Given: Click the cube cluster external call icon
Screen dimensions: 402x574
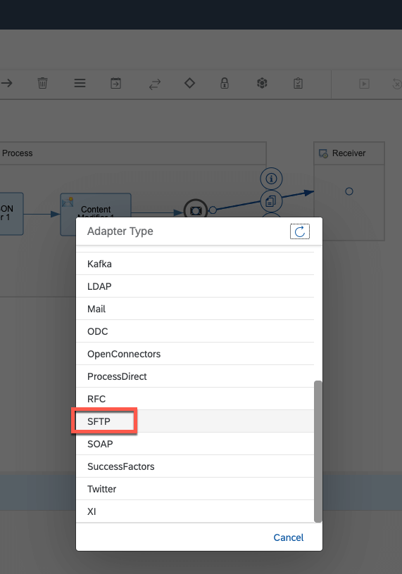Looking at the screenshot, I should click(262, 83).
